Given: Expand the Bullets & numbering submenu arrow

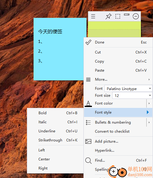Looking at the screenshot, I should click(x=149, y=122).
